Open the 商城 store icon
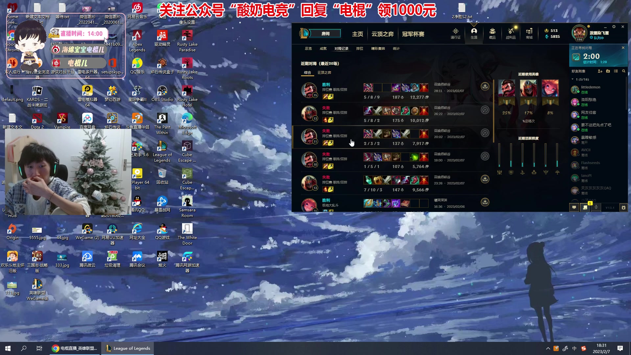 coord(529,34)
